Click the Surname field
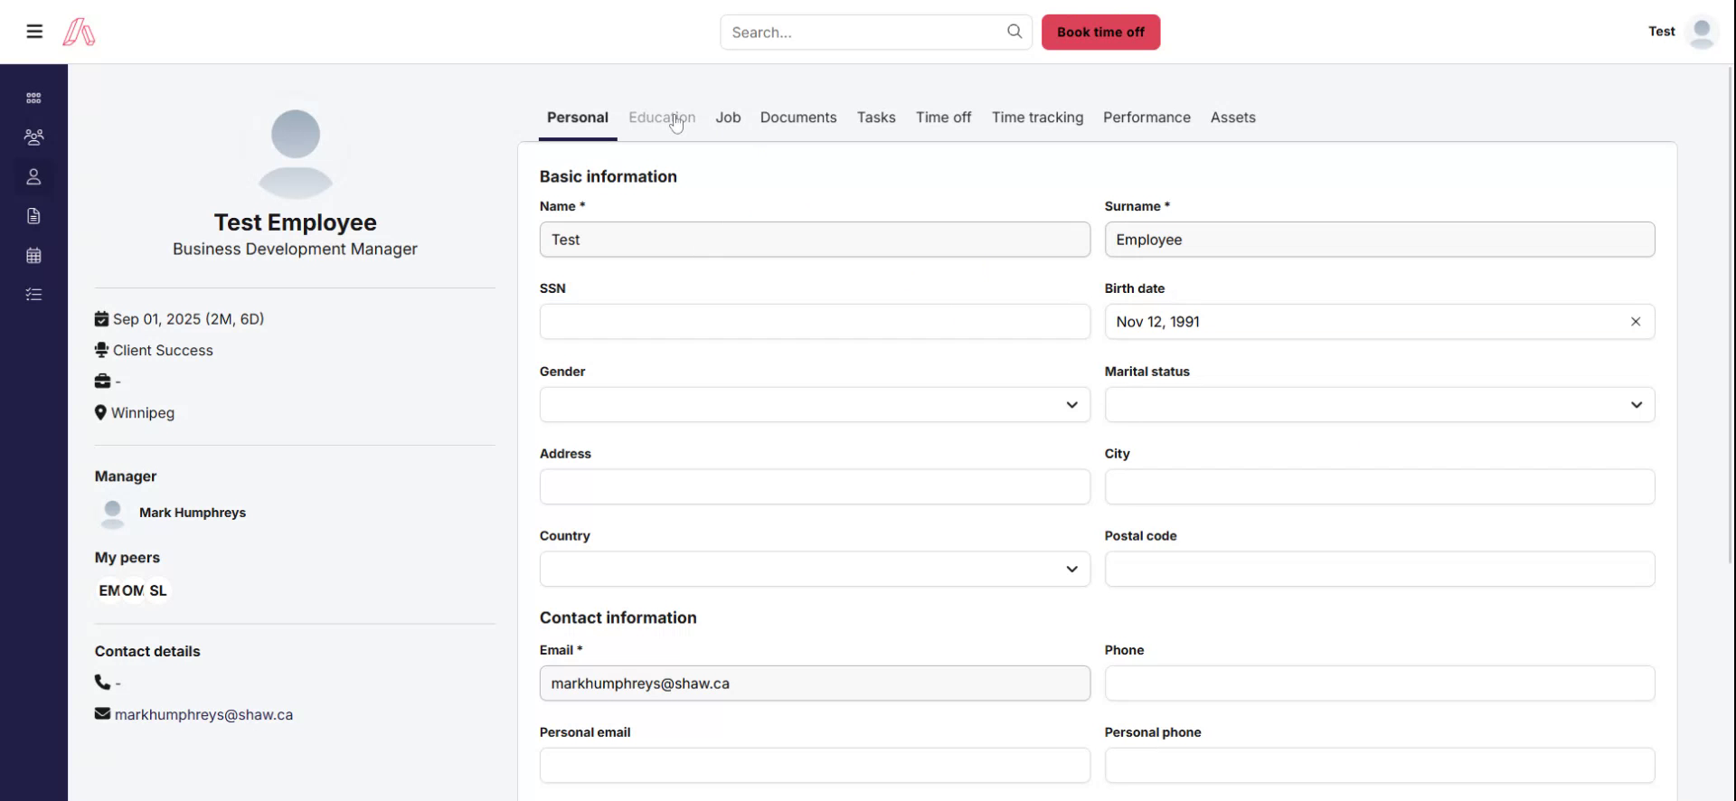The image size is (1736, 801). pos(1380,240)
